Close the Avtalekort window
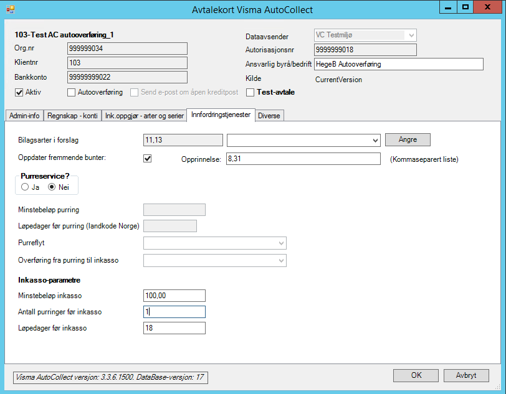The height and width of the screenshot is (394, 506). tap(487, 7)
